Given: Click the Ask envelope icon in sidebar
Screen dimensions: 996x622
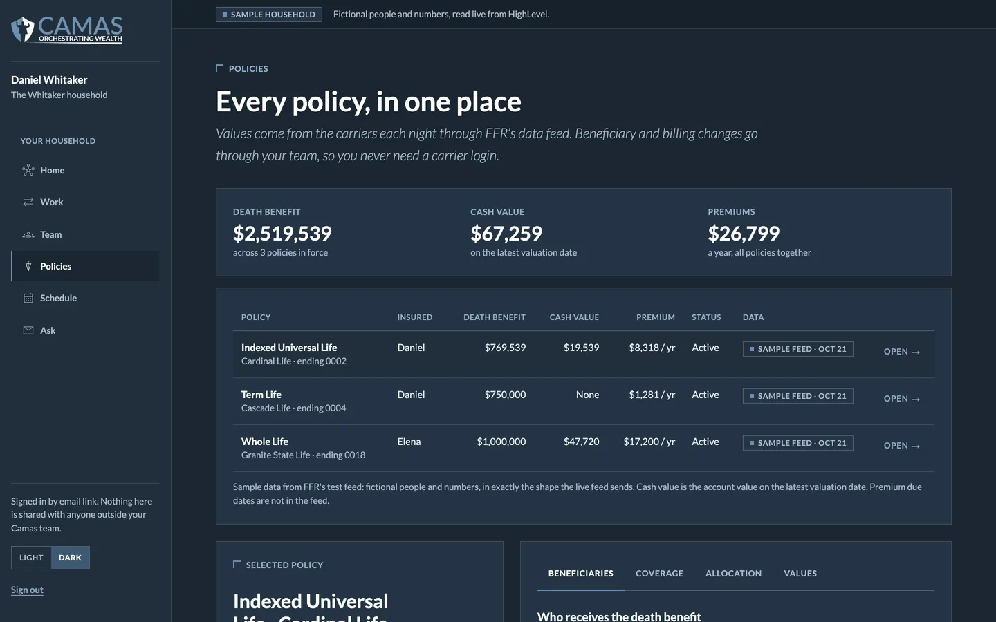Looking at the screenshot, I should (28, 330).
